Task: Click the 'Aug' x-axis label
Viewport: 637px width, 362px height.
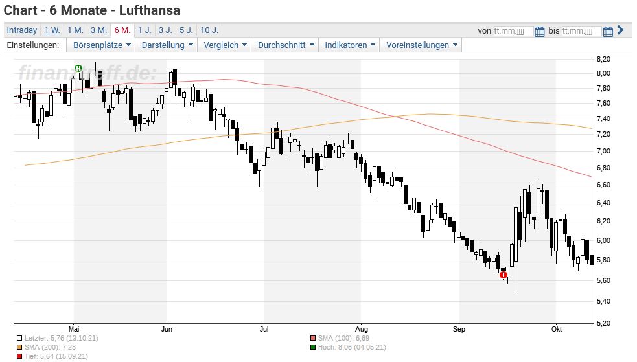Action: point(361,329)
